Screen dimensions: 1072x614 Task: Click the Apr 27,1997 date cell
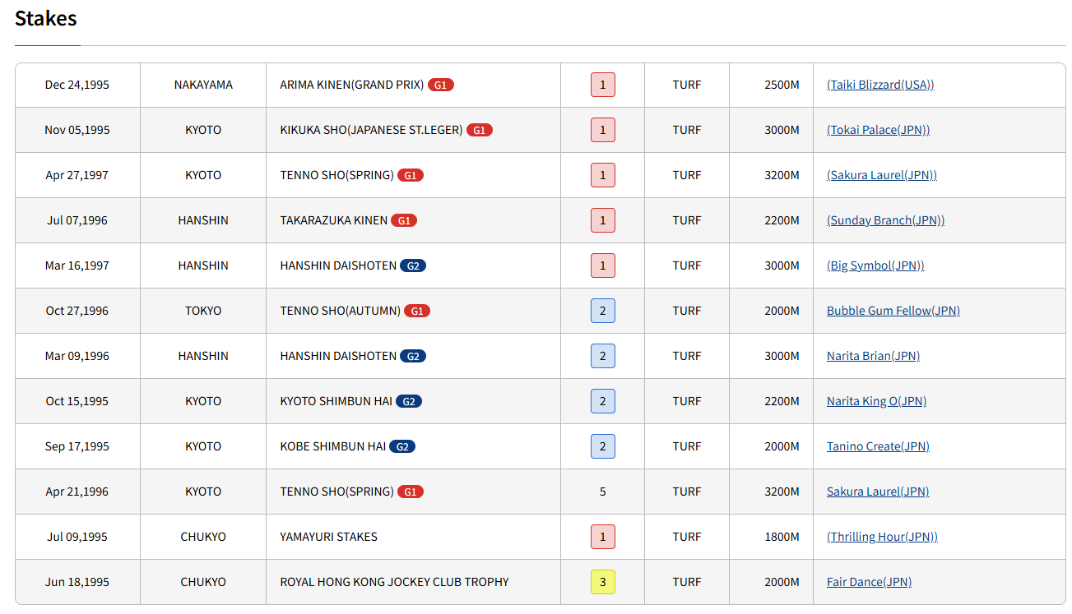[77, 175]
